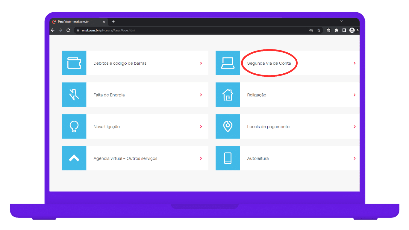Screen dimensions: 409x230
Task: Click the wallet icon for Débitos
Action: click(74, 63)
